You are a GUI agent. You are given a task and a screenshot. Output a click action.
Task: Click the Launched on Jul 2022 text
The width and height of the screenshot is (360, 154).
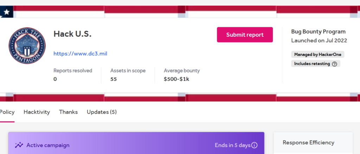point(319,41)
